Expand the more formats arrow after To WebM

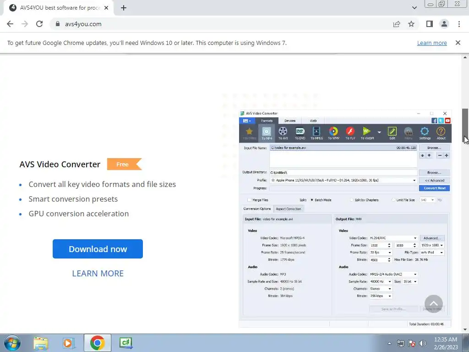[x=379, y=132]
